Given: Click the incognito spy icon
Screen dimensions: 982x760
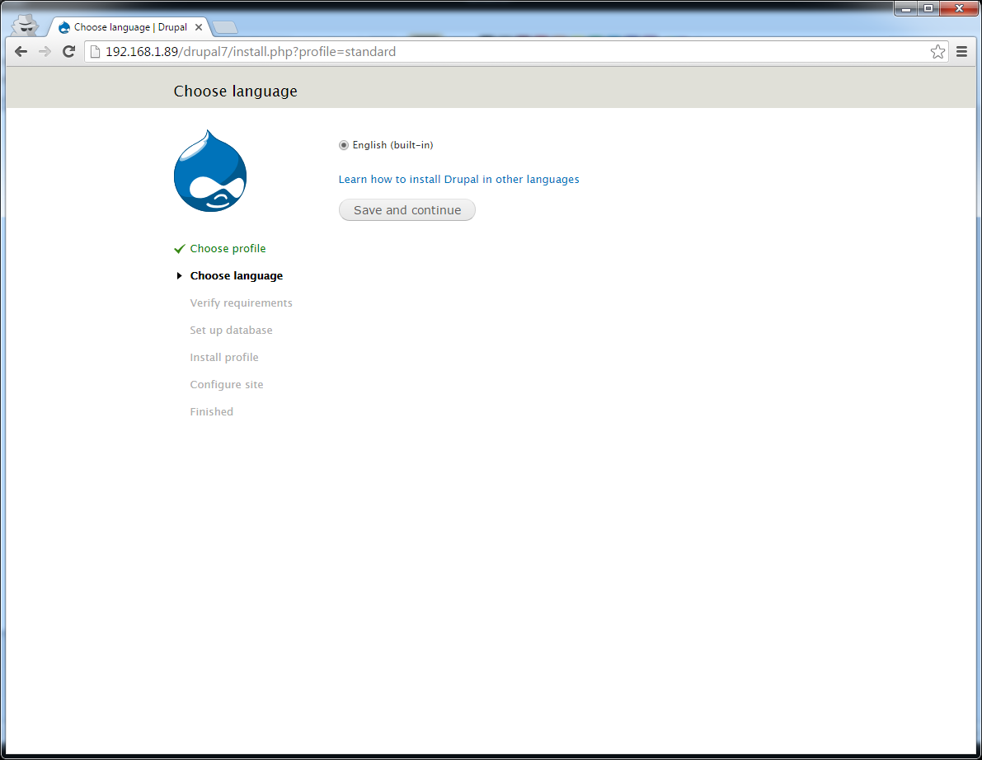Looking at the screenshot, I should 26,26.
